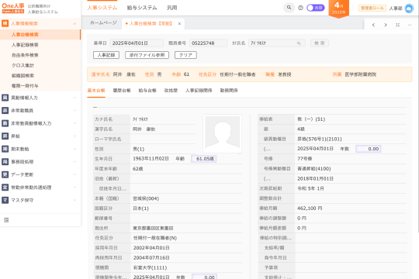The image size is (419, 279).
Task: Click the 昇給 sidebar icon
Action: tap(5, 136)
